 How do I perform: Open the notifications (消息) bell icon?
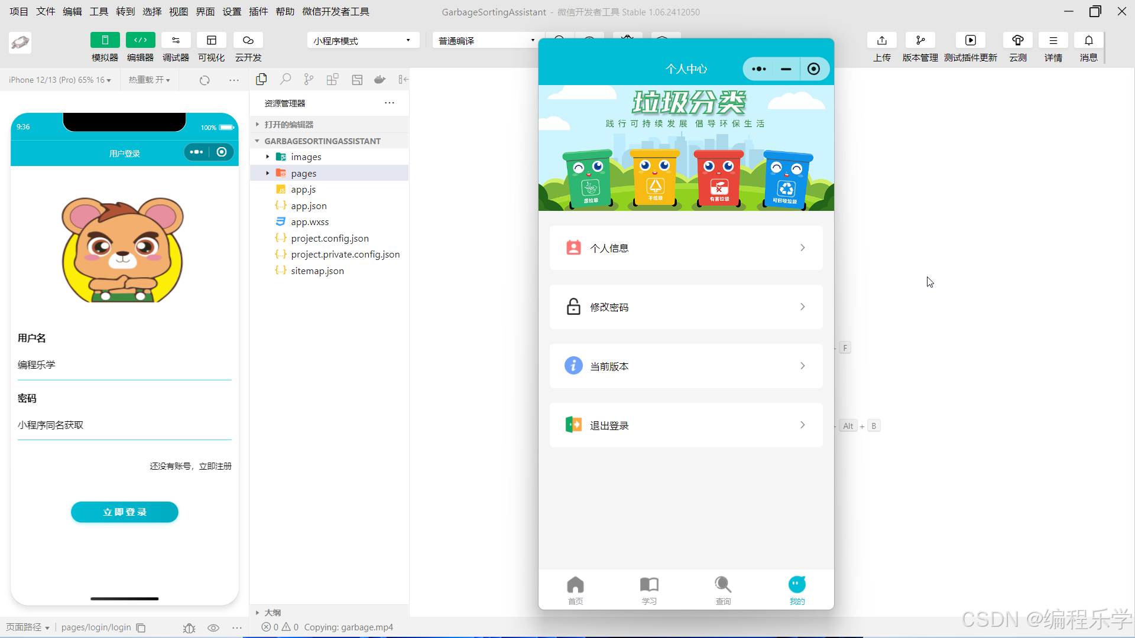pos(1088,40)
